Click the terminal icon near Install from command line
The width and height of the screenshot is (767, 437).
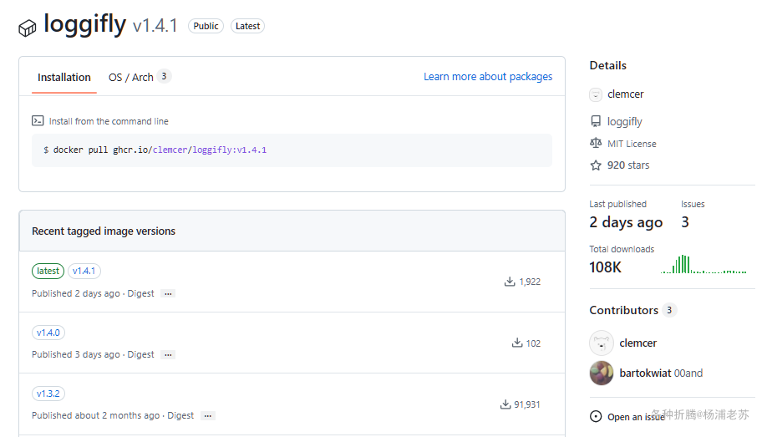click(38, 120)
